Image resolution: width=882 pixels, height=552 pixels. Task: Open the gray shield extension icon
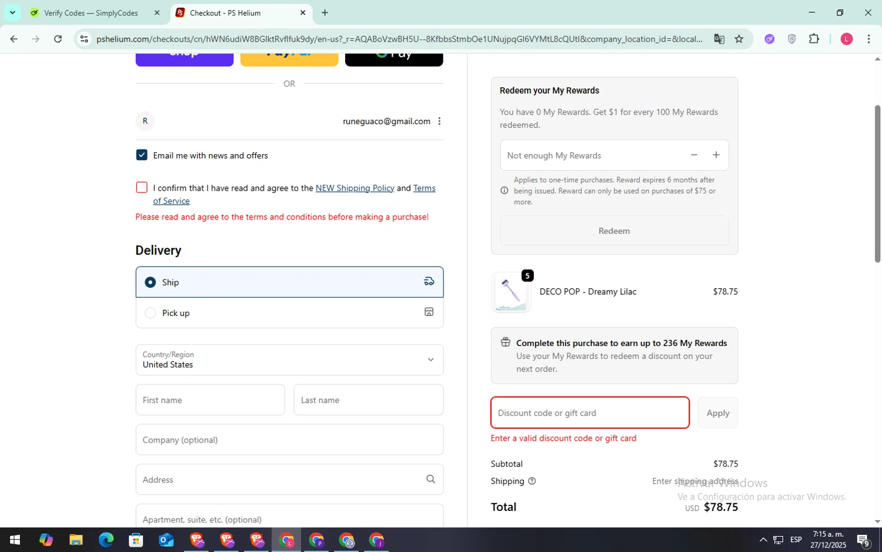791,39
